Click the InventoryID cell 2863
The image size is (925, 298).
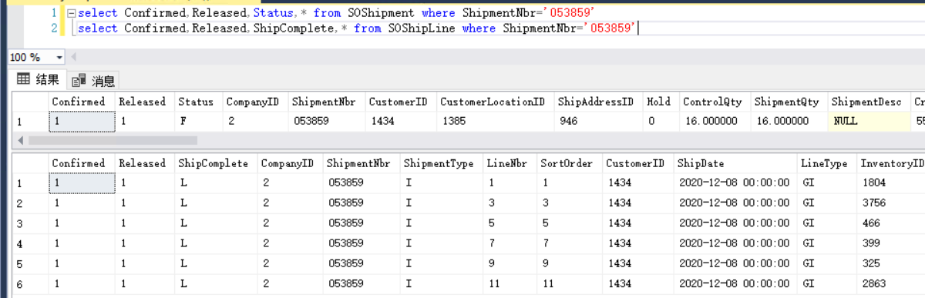pyautogui.click(x=890, y=283)
